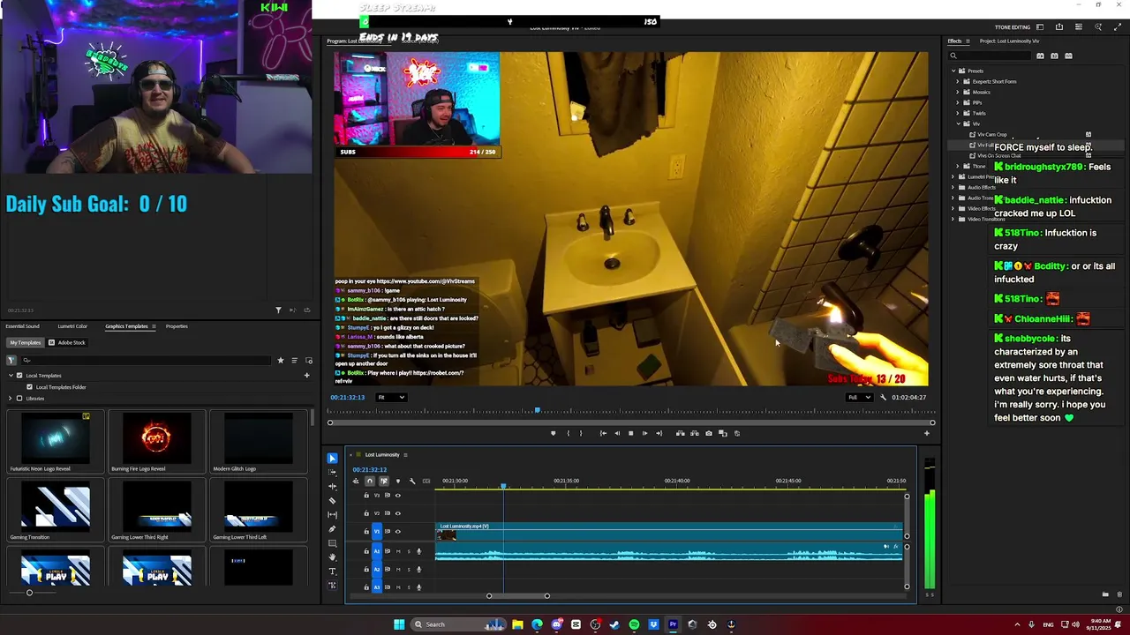This screenshot has height=635, width=1130.
Task: Expand Video Transitions folder
Action: tap(953, 220)
